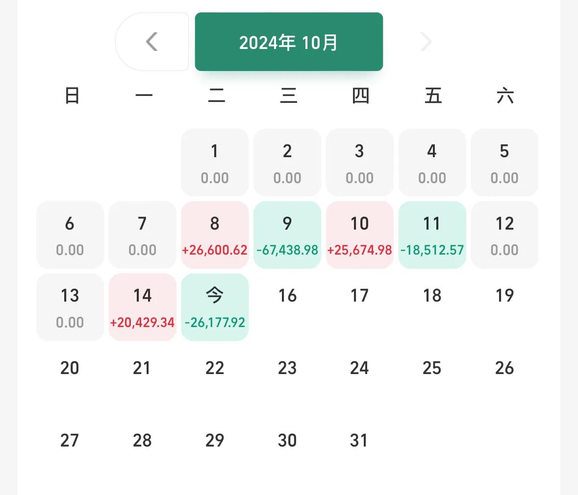Viewport: 578px width, 495px height.
Task: Select October 8 with +26,600.62 profit
Action: point(215,235)
